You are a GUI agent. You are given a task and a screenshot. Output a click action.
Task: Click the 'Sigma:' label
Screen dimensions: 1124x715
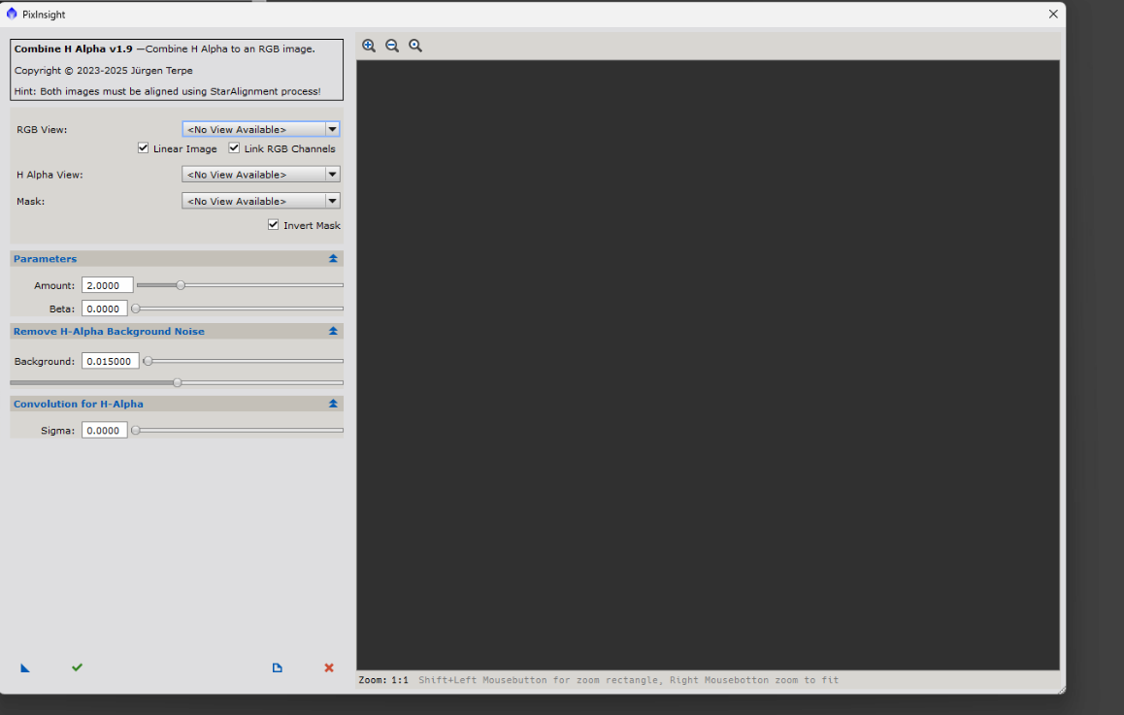57,431
